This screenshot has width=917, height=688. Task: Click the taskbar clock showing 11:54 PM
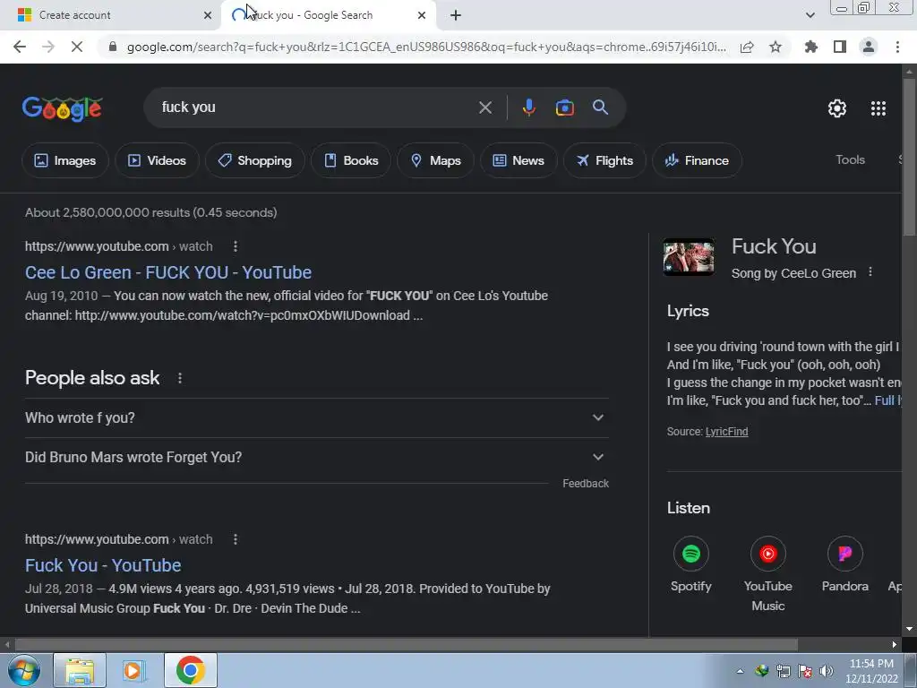click(x=870, y=671)
